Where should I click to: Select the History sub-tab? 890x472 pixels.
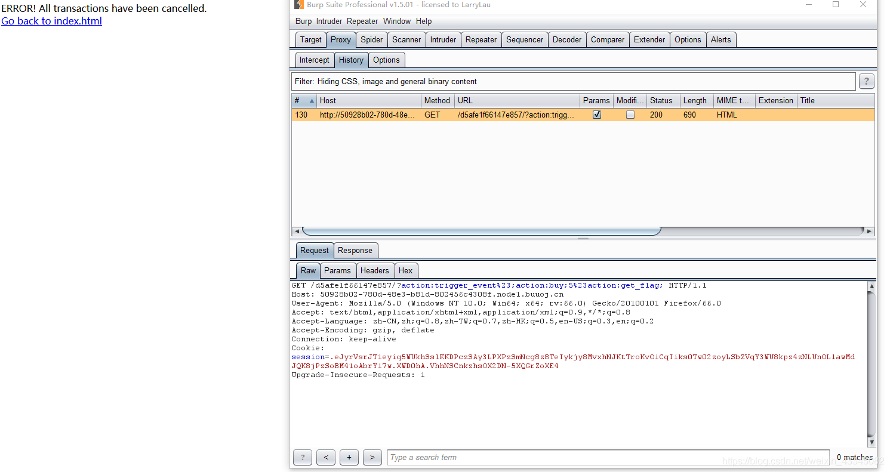[x=351, y=60]
